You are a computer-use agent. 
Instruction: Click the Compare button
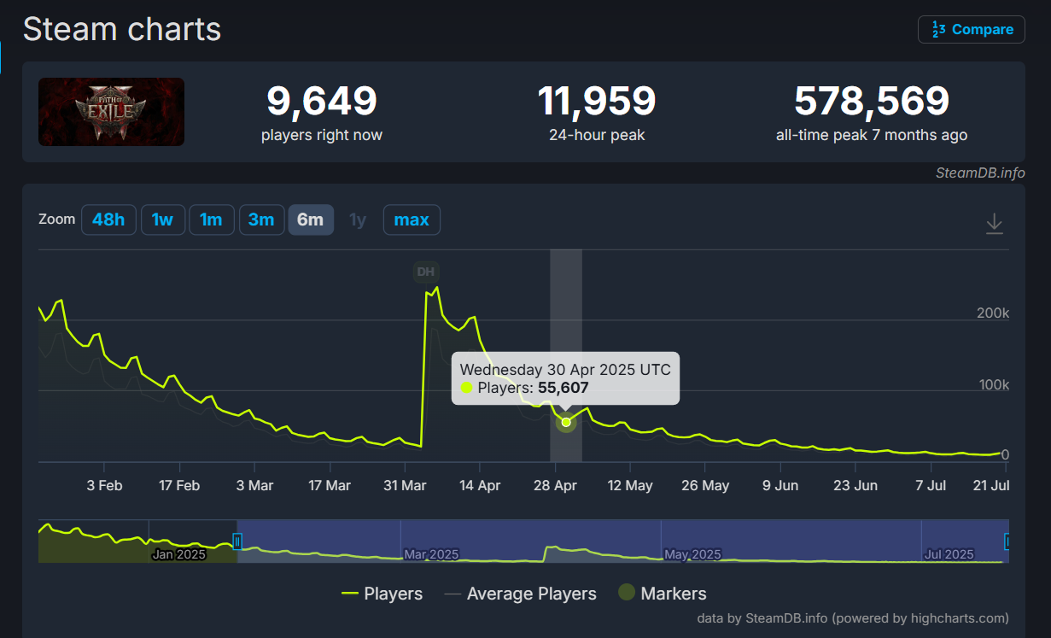(x=972, y=29)
